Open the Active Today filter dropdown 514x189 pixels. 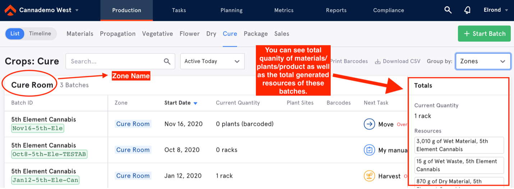[212, 61]
